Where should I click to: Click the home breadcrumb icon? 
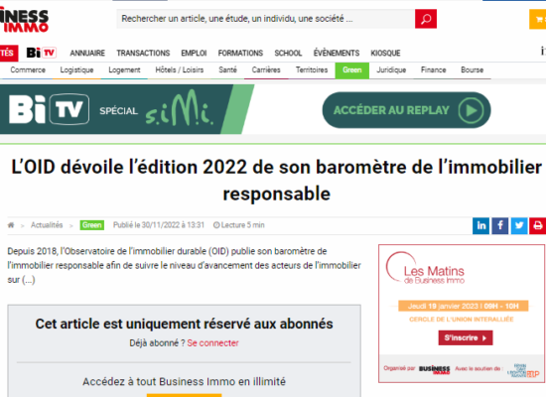[x=11, y=225]
